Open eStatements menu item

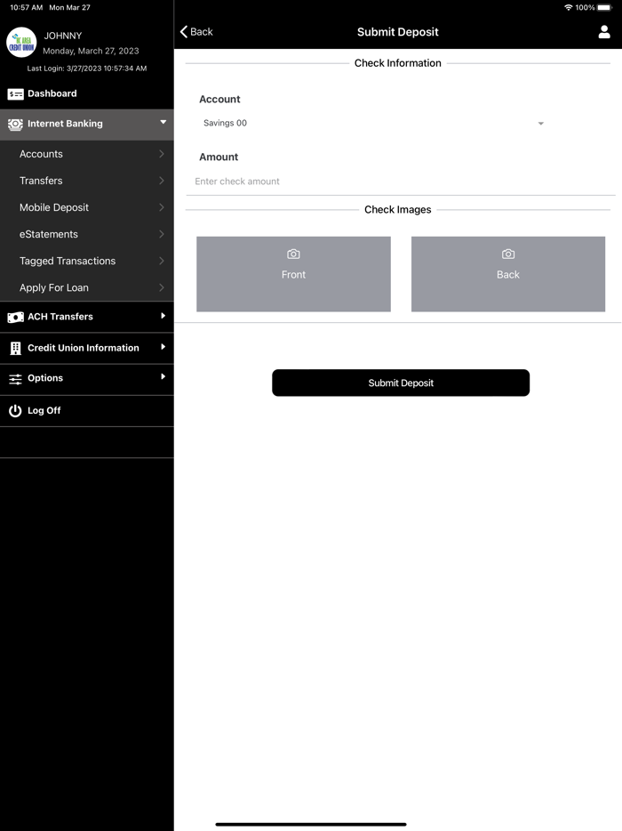[x=87, y=234]
